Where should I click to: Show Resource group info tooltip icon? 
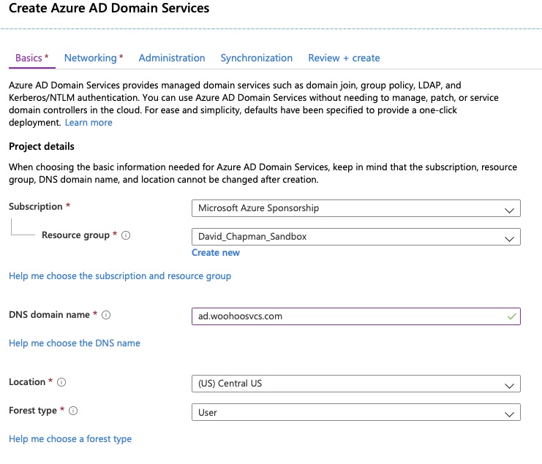click(126, 235)
